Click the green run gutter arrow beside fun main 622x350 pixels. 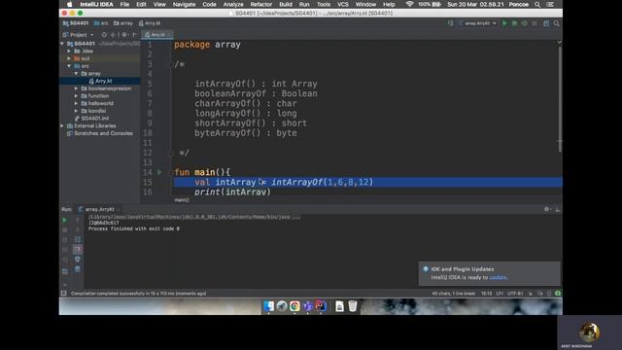tap(159, 172)
